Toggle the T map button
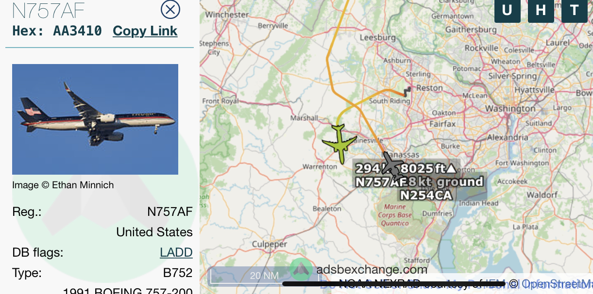593x294 pixels. pos(574,10)
